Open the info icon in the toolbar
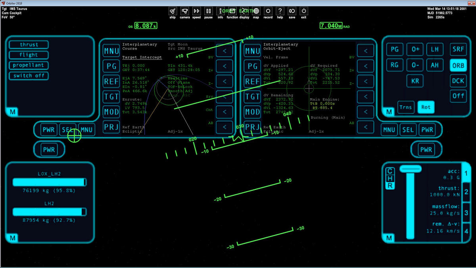Image resolution: width=476 pixels, height=268 pixels. tap(221, 11)
